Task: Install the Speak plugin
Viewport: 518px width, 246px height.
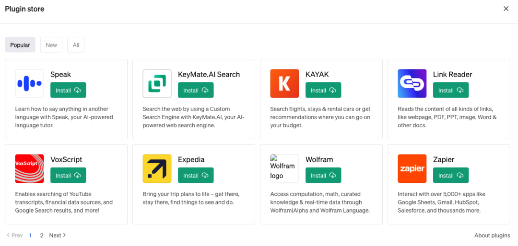Action: [x=68, y=90]
